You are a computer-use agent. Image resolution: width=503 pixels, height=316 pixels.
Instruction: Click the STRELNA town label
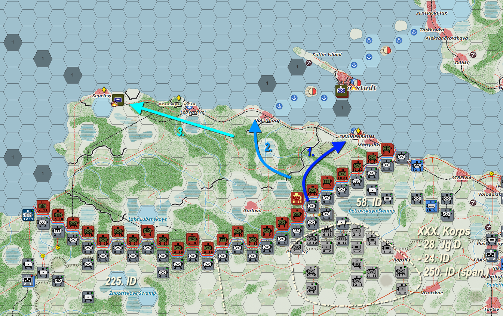pyautogui.click(x=461, y=178)
